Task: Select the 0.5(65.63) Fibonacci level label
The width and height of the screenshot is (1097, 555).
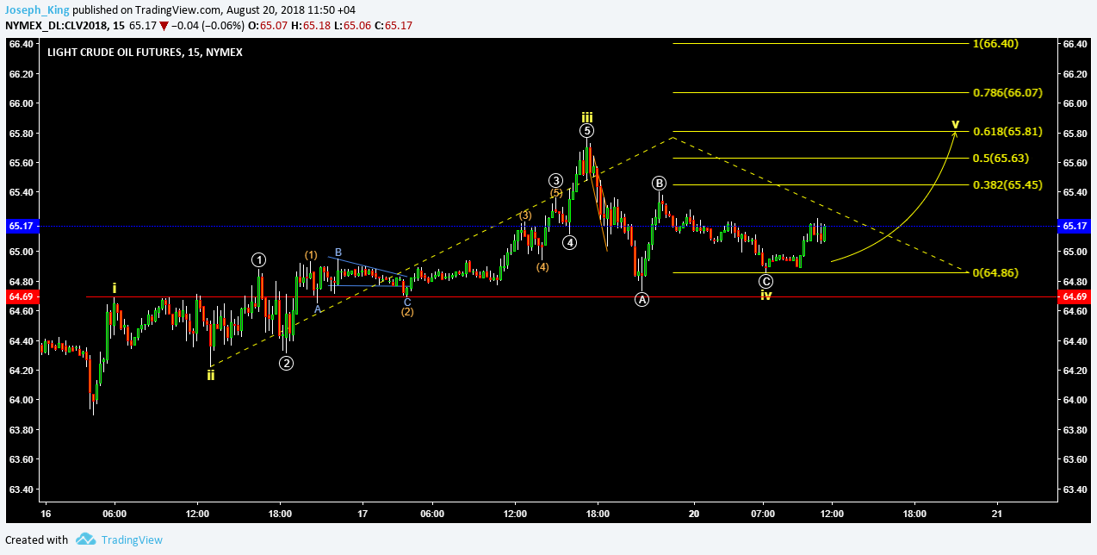Action: (x=1001, y=159)
